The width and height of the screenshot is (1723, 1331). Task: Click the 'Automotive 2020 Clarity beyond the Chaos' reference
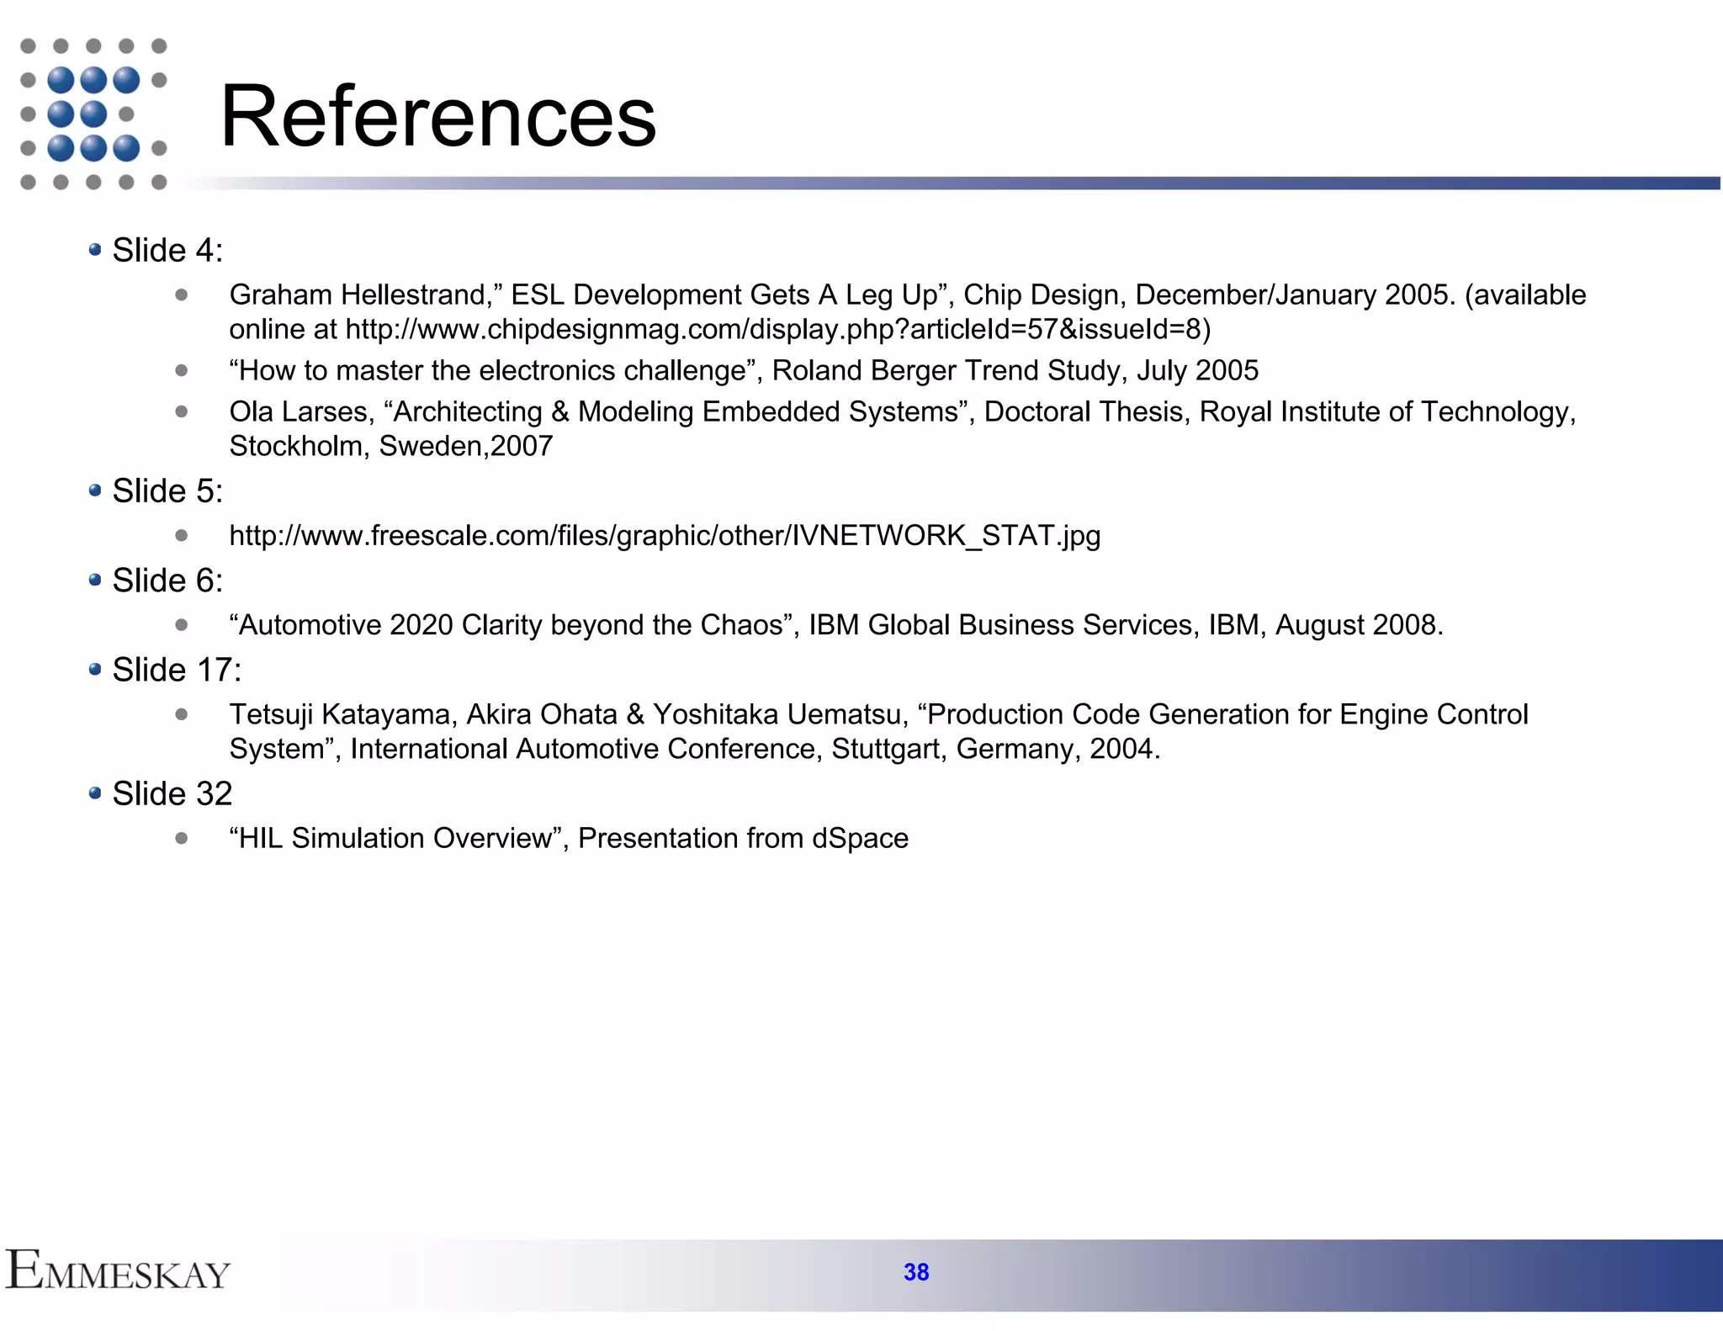pos(836,625)
